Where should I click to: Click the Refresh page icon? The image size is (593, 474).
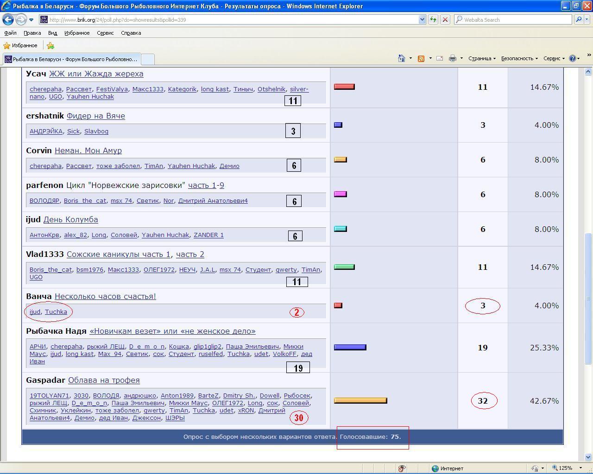(433, 19)
